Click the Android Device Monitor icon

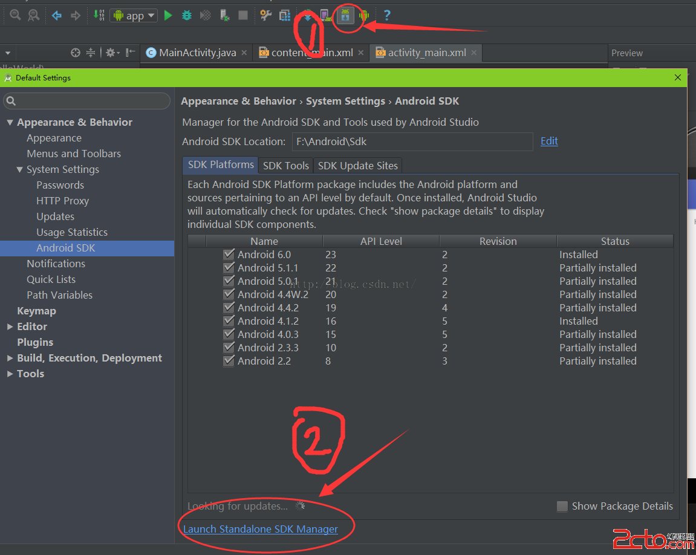click(363, 16)
